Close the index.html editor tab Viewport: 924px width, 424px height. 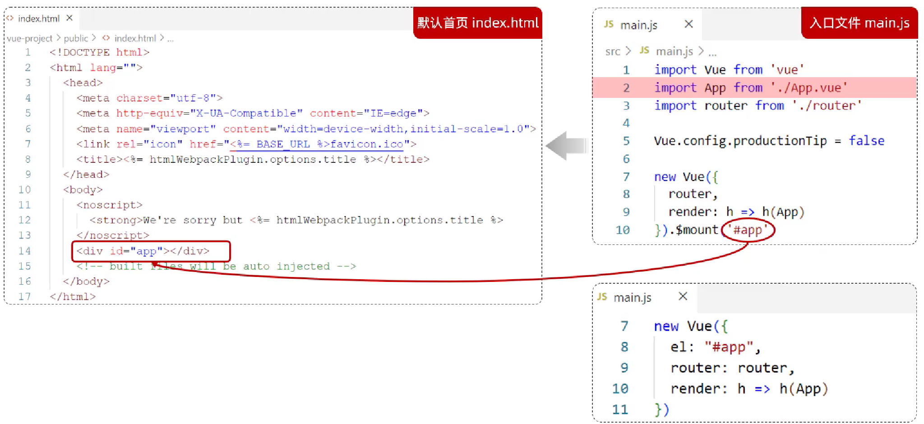click(69, 18)
